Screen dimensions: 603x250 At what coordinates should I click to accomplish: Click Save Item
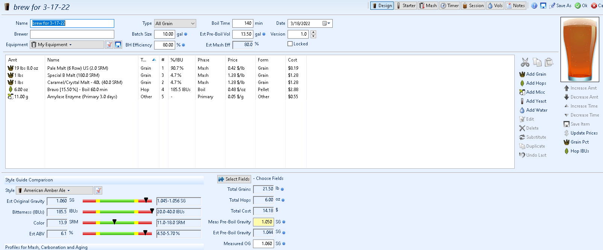click(577, 124)
